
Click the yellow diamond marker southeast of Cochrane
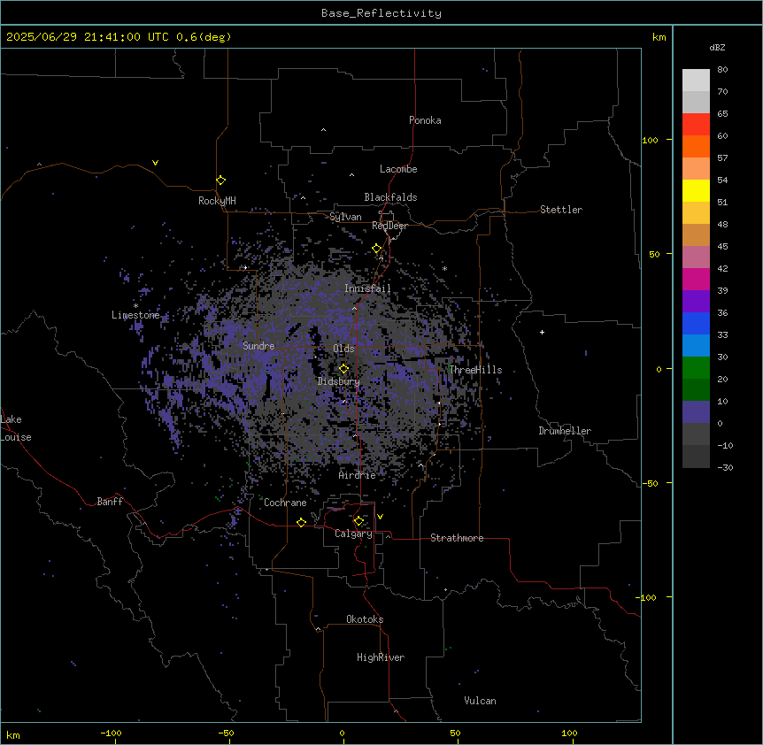tap(301, 522)
